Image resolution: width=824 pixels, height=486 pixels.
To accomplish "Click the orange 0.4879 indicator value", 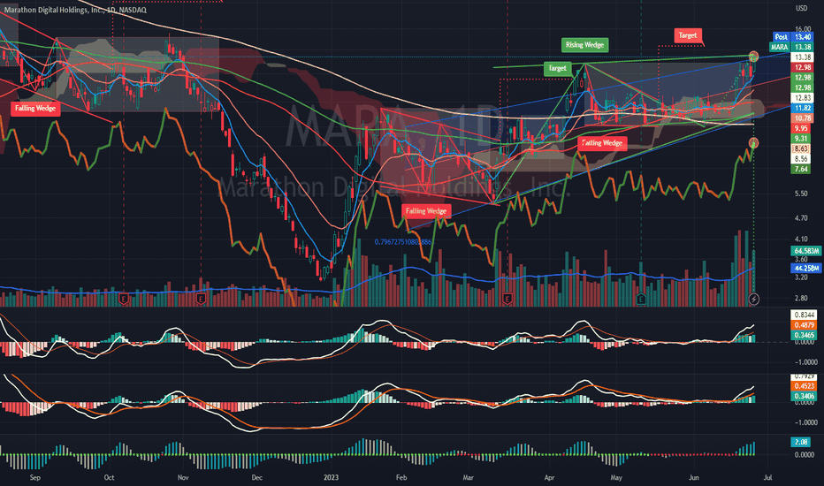I will click(x=804, y=324).
